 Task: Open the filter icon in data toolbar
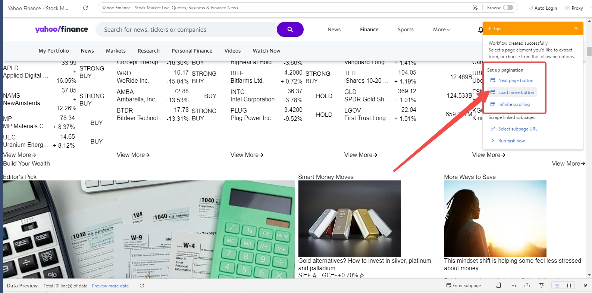541,286
